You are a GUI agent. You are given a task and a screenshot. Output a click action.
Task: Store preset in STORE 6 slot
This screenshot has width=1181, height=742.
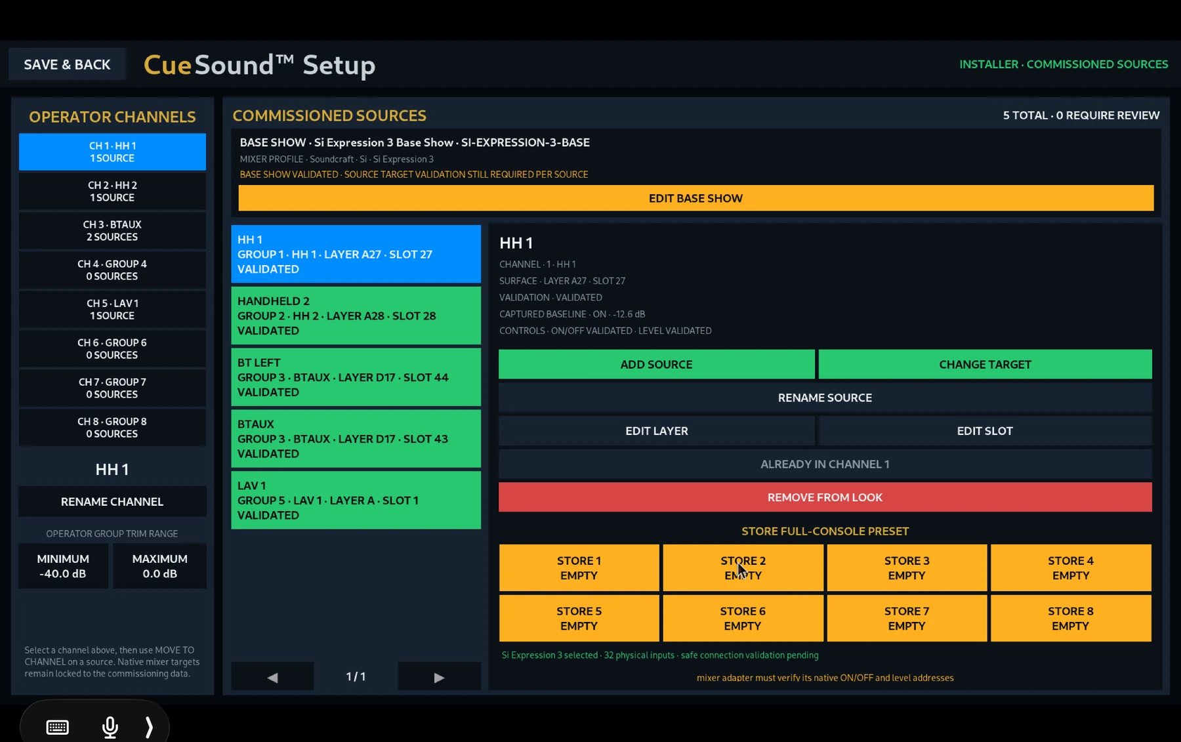[x=743, y=618]
